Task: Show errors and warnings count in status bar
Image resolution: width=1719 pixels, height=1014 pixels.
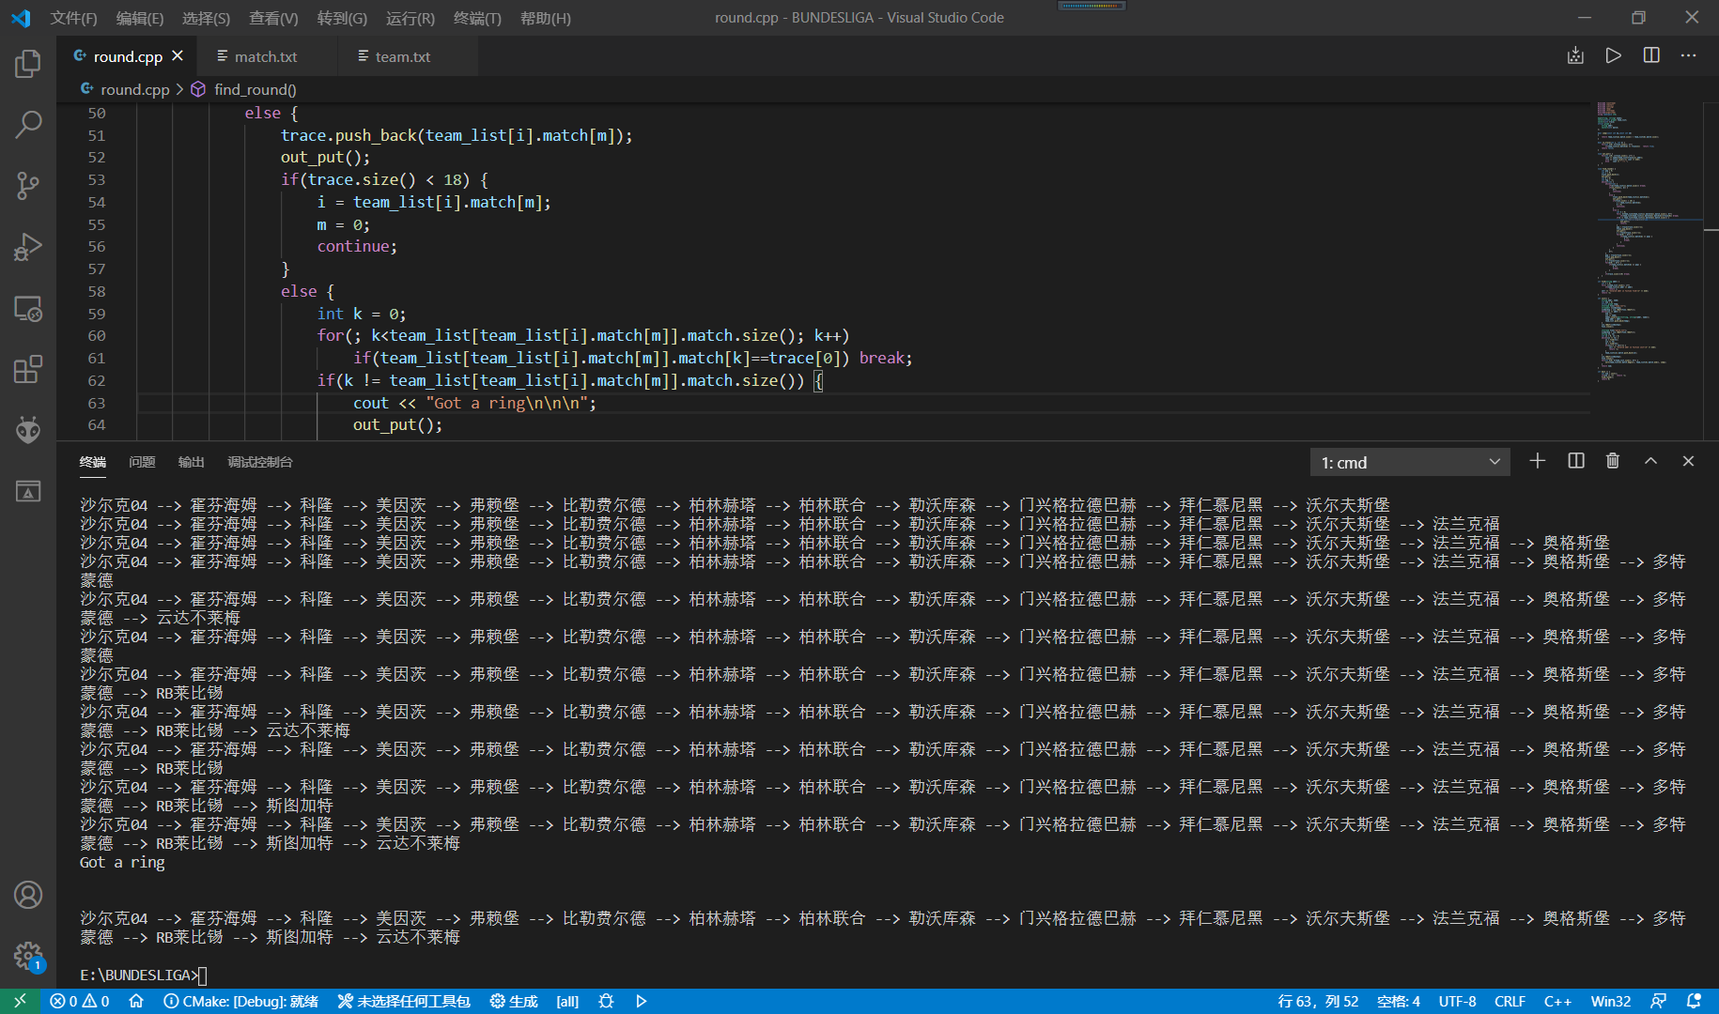Action: tap(80, 1001)
